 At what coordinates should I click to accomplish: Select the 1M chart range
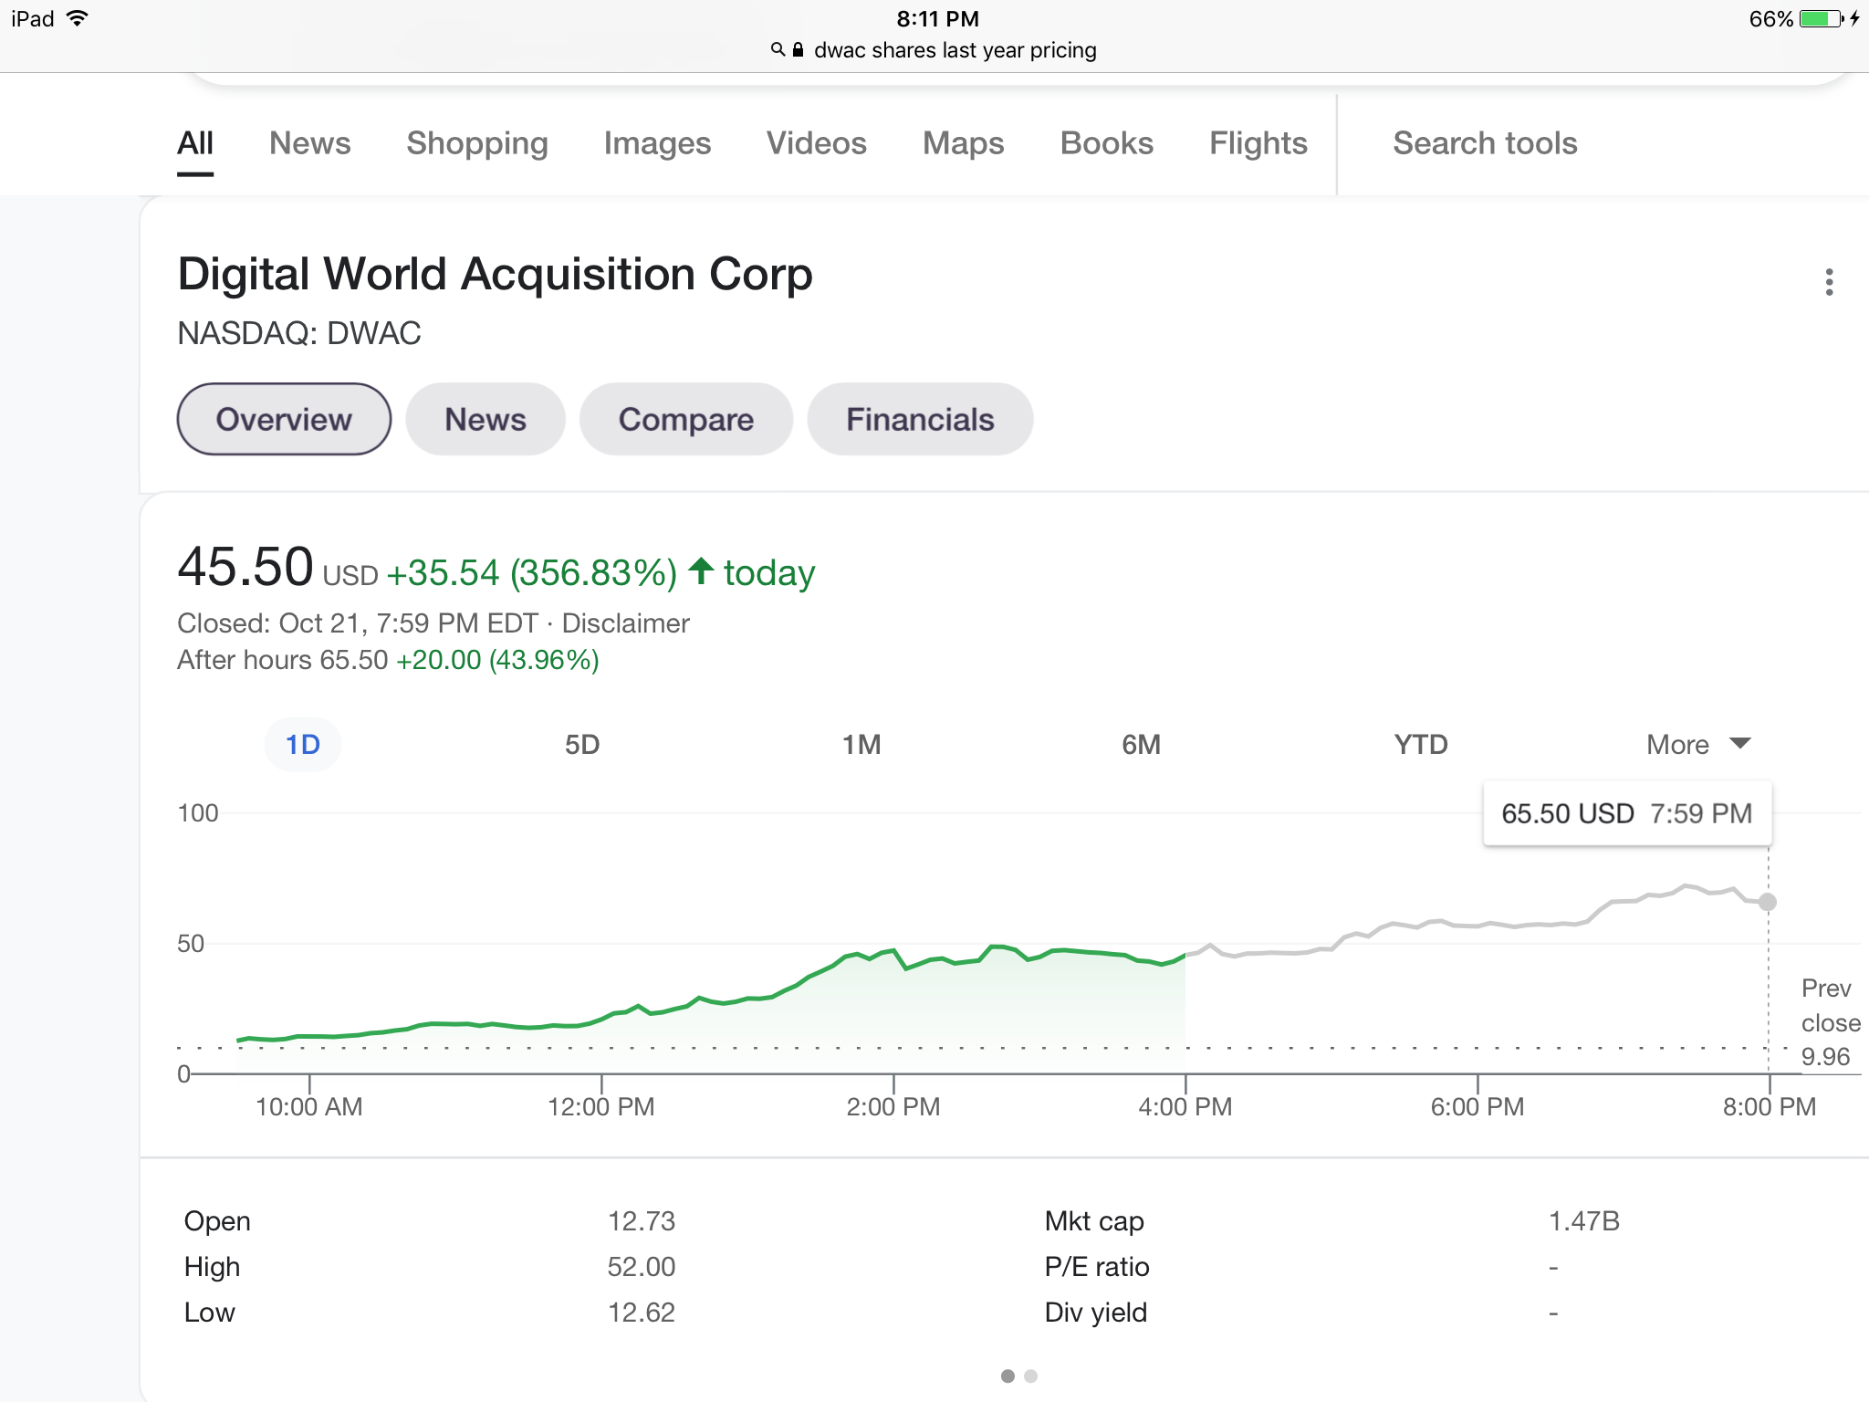[x=861, y=745]
